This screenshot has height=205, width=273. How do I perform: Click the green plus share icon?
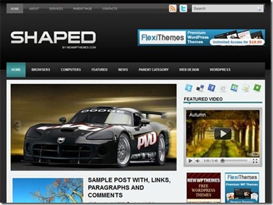tap(257, 88)
